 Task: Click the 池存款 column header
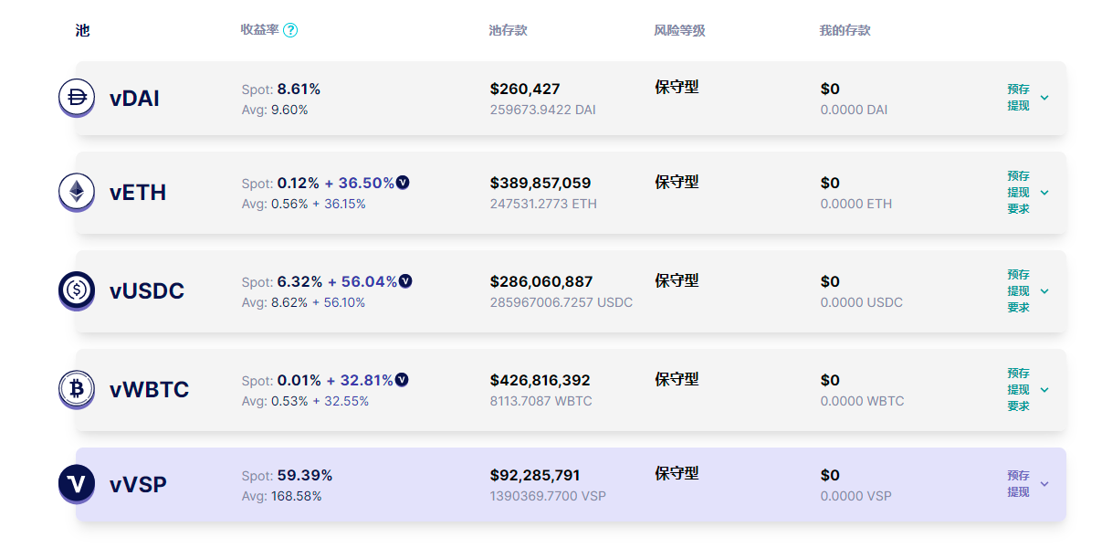pyautogui.click(x=508, y=30)
